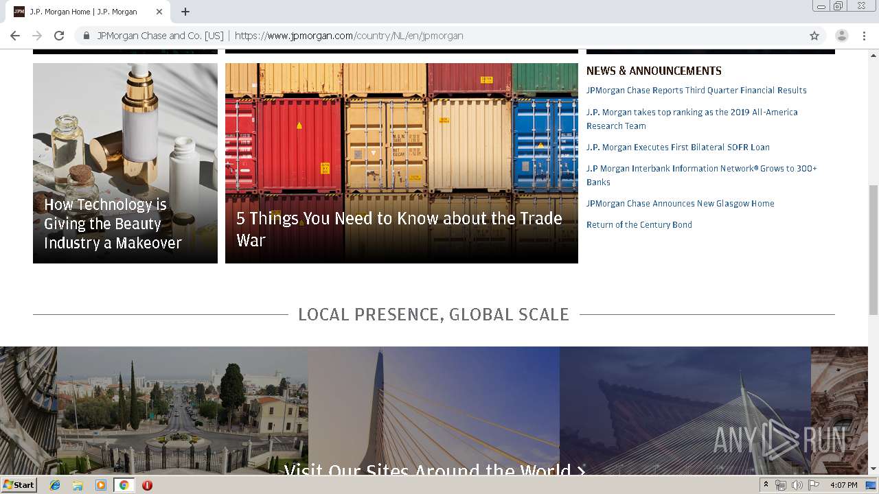879x494 pixels.
Task: Click the LOCAL PRESENCE, GLOBAL SCALE heading
Action: tap(434, 314)
